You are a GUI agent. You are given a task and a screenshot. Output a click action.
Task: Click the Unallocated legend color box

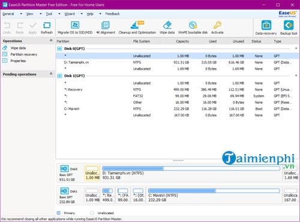click(92, 213)
